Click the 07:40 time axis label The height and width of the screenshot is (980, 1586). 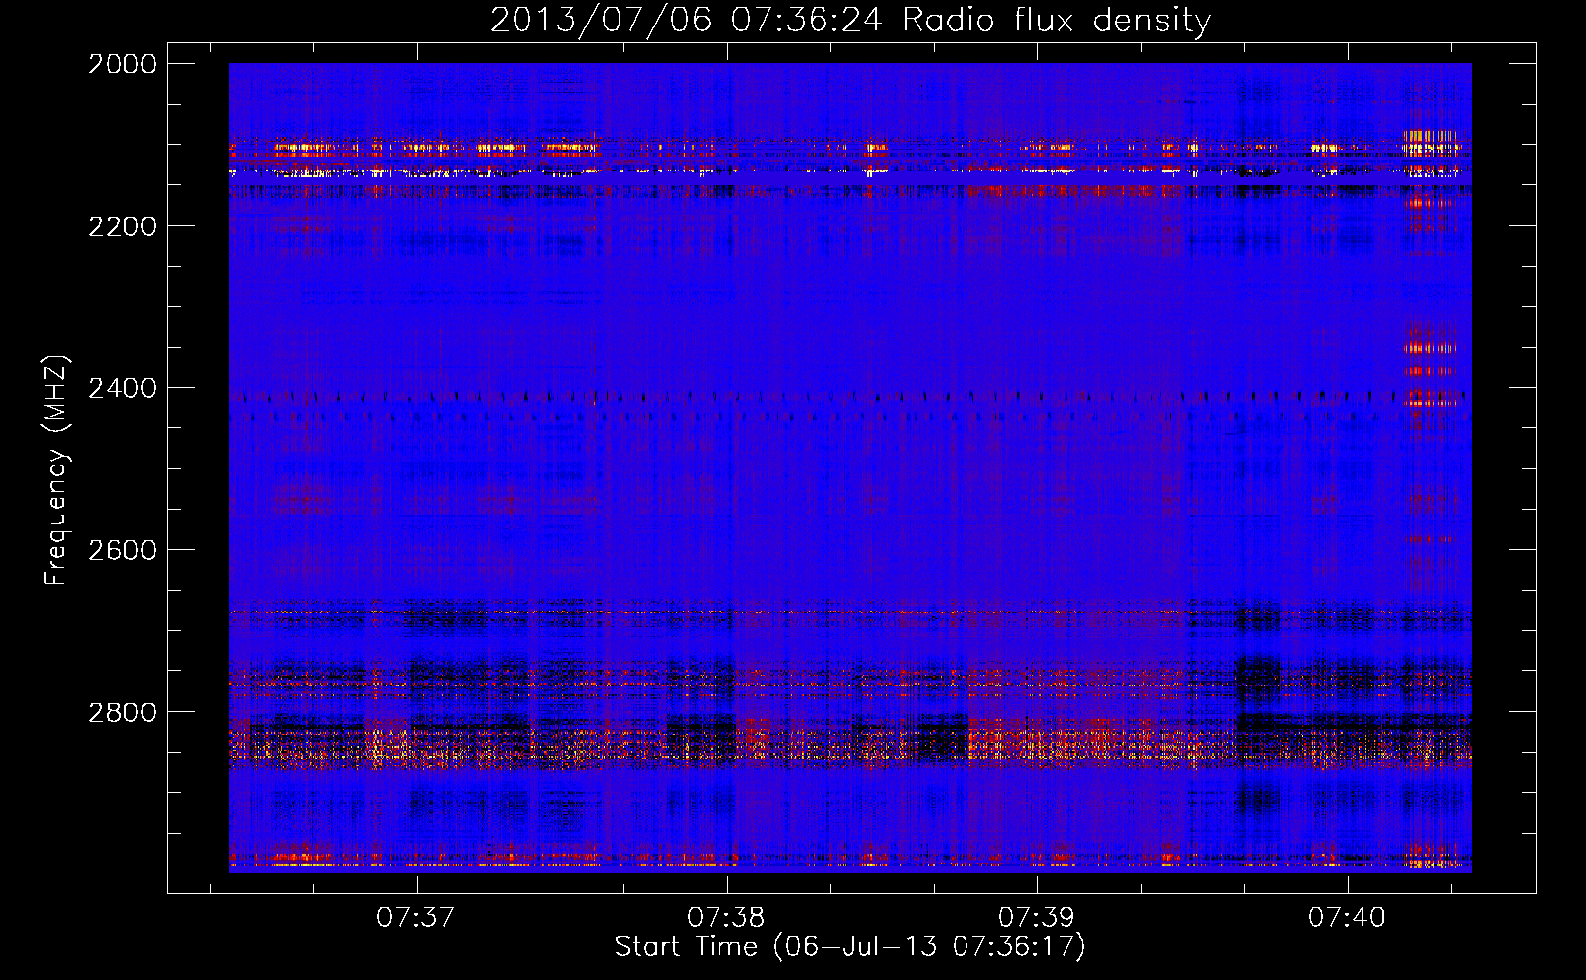(1347, 917)
